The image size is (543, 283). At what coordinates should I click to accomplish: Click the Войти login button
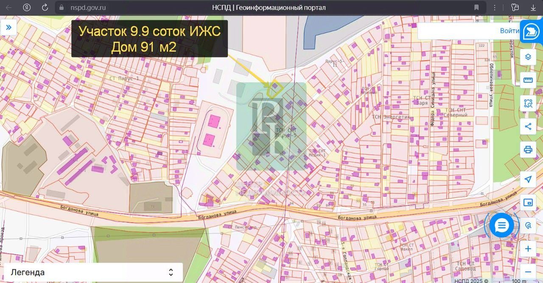click(509, 31)
